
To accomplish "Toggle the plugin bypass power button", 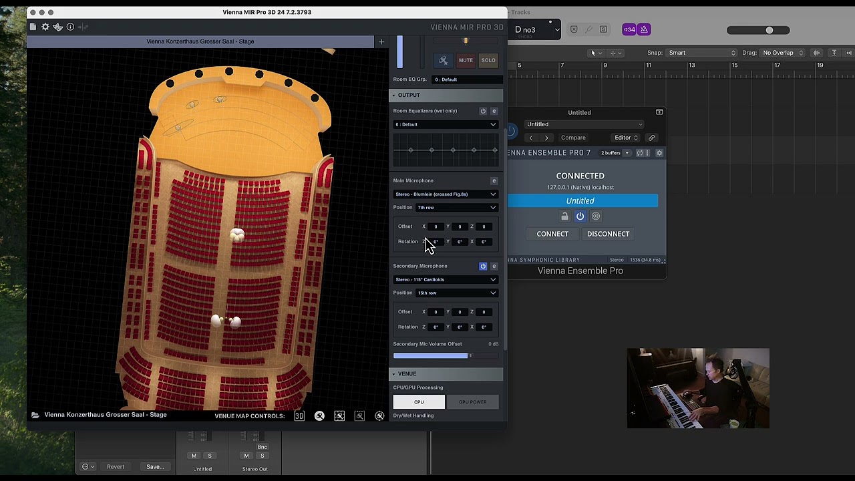I will pos(511,131).
